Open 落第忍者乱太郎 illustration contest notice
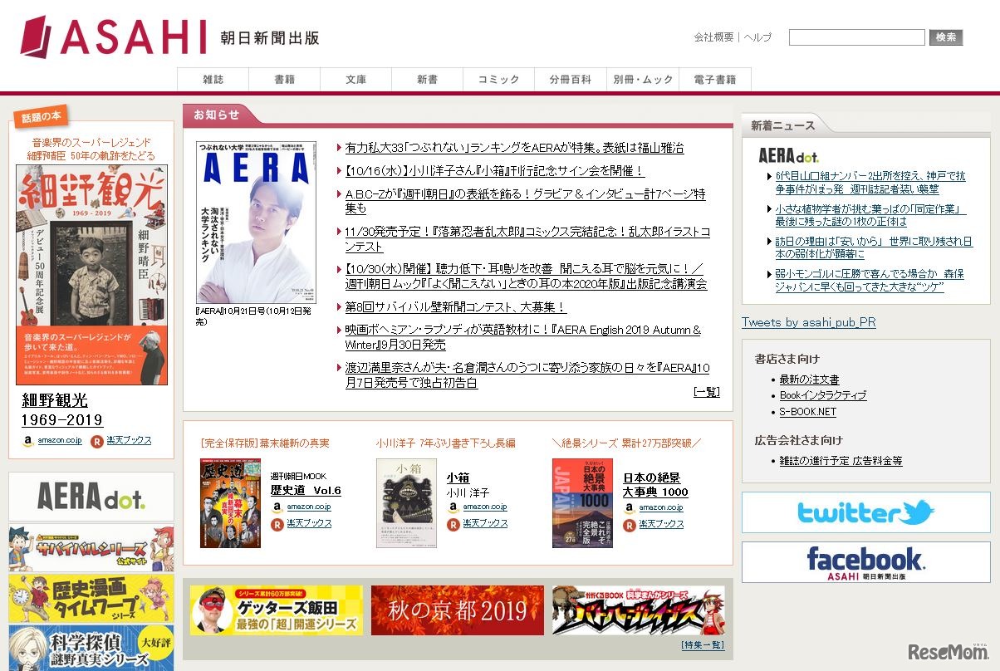 click(527, 239)
